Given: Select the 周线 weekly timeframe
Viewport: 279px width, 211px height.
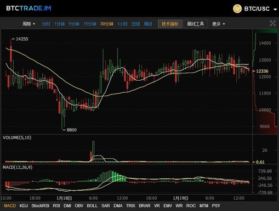Looking at the screenshot, I should click(x=148, y=24).
